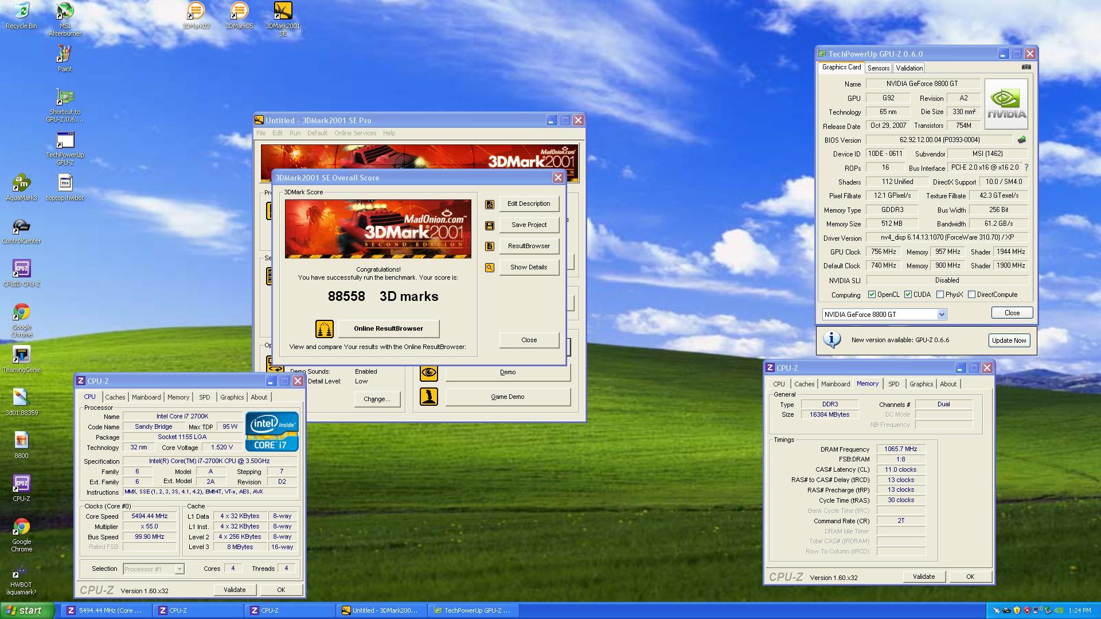Toggle CUDA checkbox in GPU-Z

[x=908, y=295]
